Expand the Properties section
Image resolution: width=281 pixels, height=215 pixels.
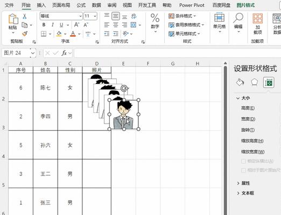238,183
